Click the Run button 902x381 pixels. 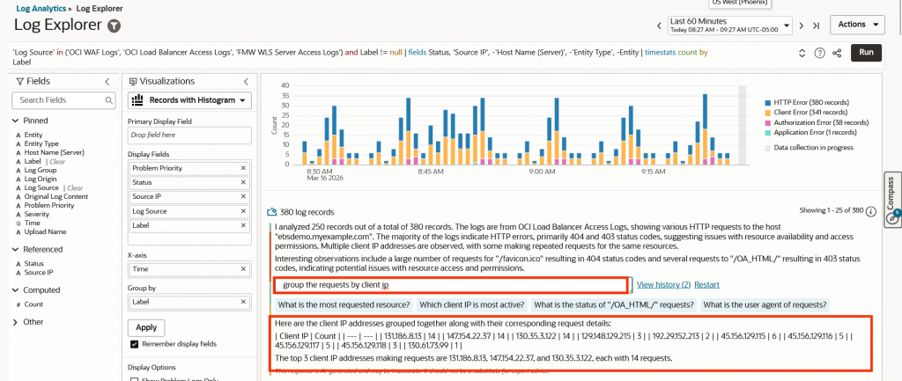coord(866,52)
